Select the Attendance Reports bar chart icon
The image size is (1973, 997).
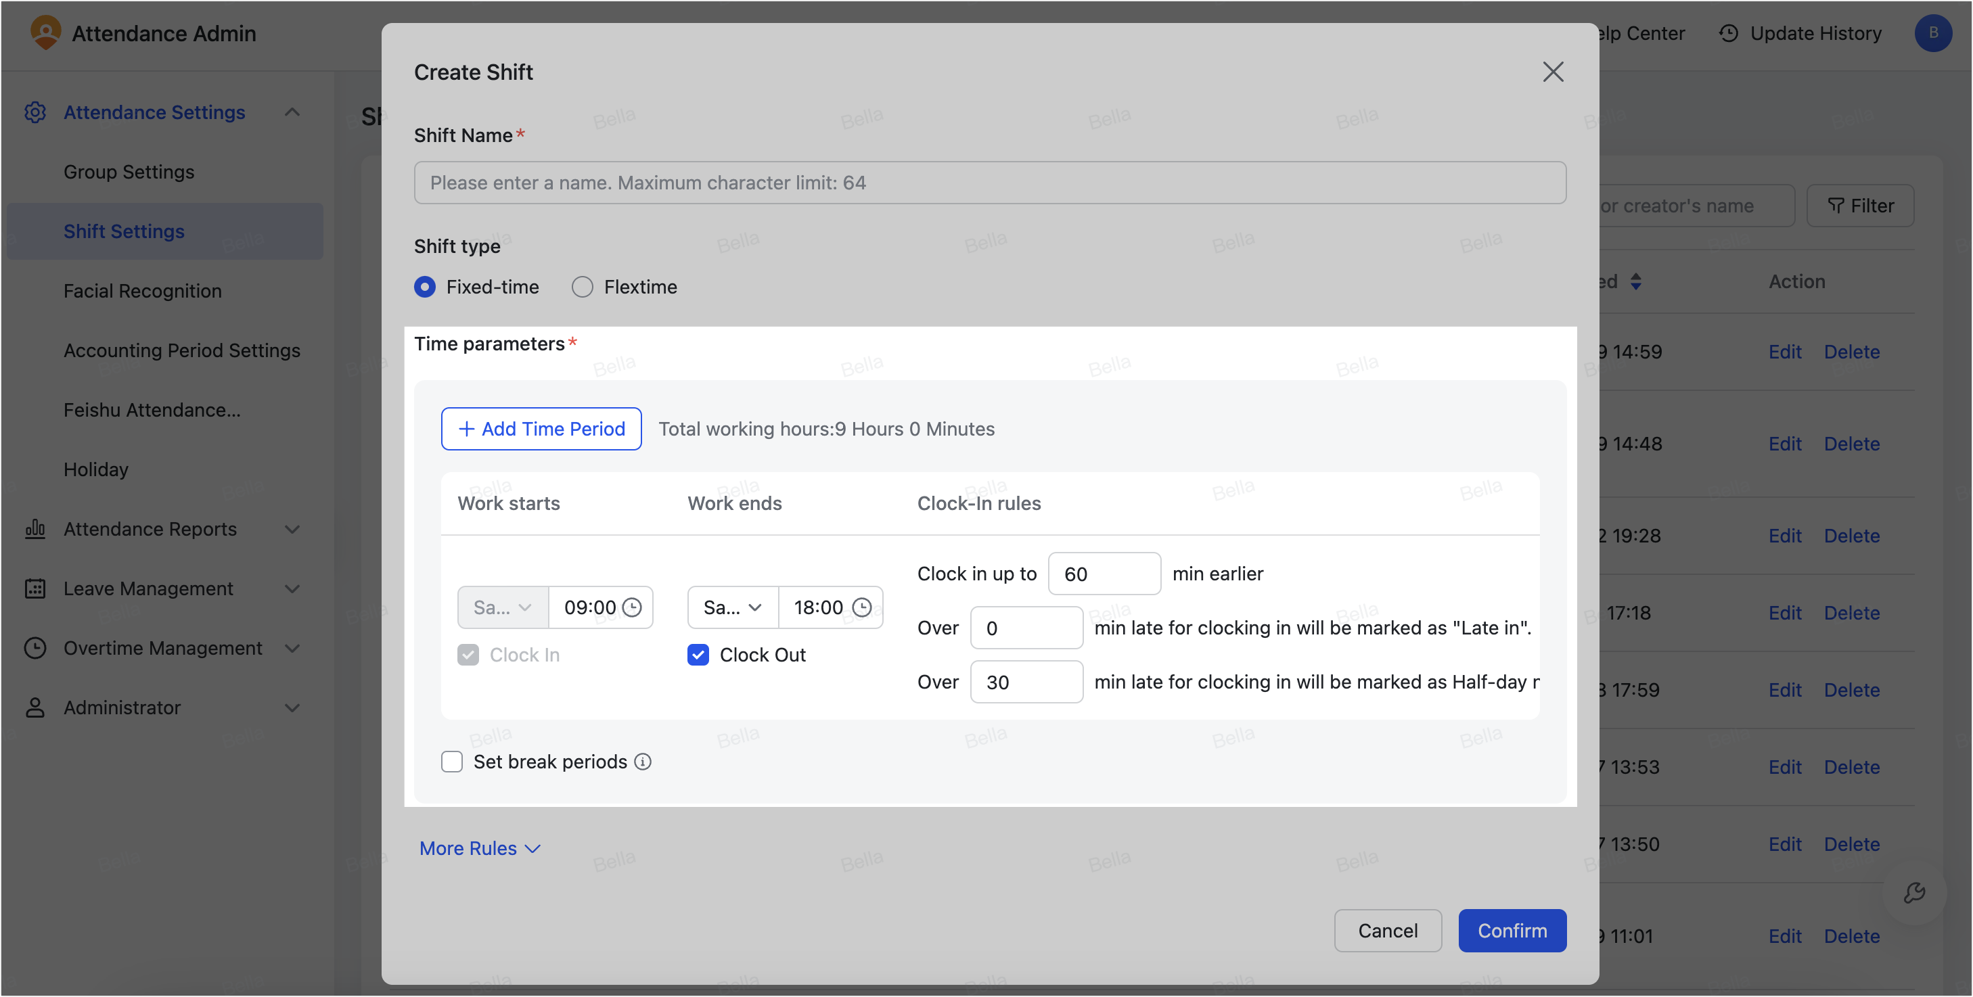(35, 529)
